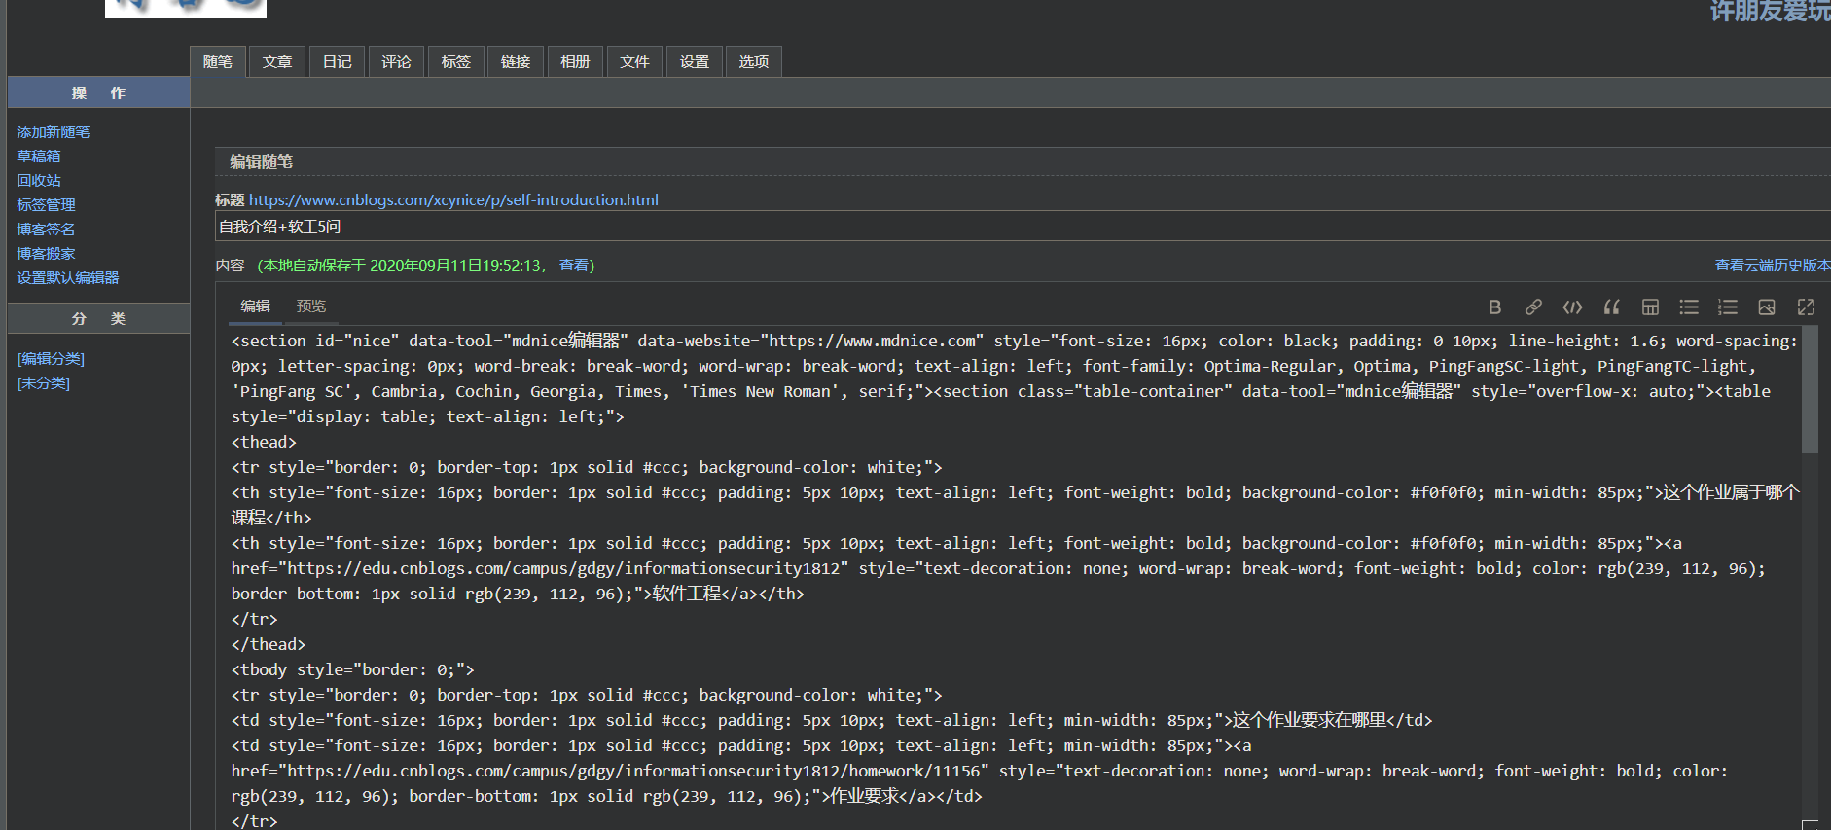Switch to the 选项 tab
Viewport: 1831px width, 830px height.
(754, 61)
